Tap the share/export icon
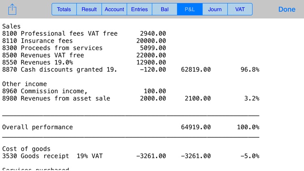Screen dimensions: 304x171 click(12, 9)
